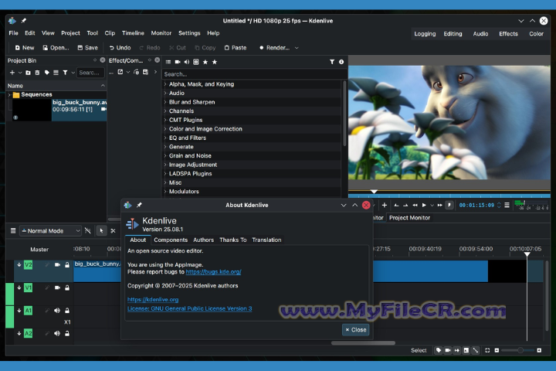Toggle the track compositing icon next to Normal Mode
The width and height of the screenshot is (556, 371).
pos(88,231)
